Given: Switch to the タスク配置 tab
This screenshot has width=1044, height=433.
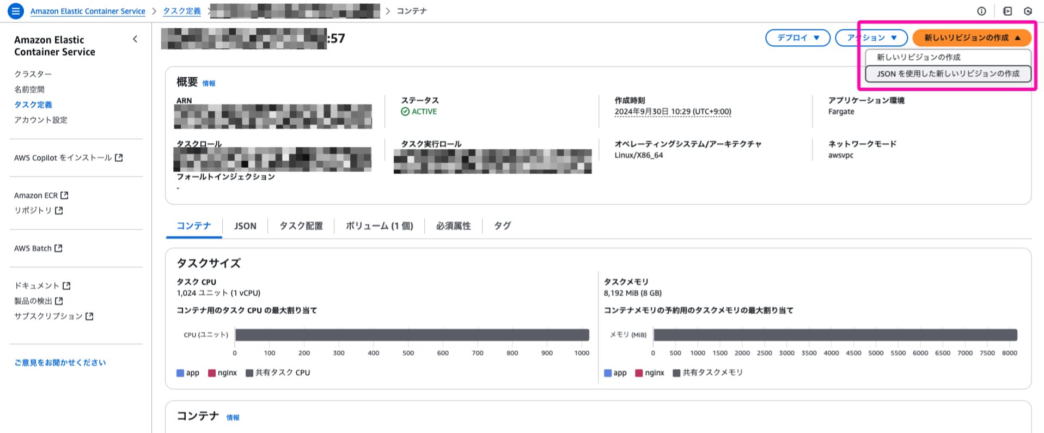Looking at the screenshot, I should point(301,226).
